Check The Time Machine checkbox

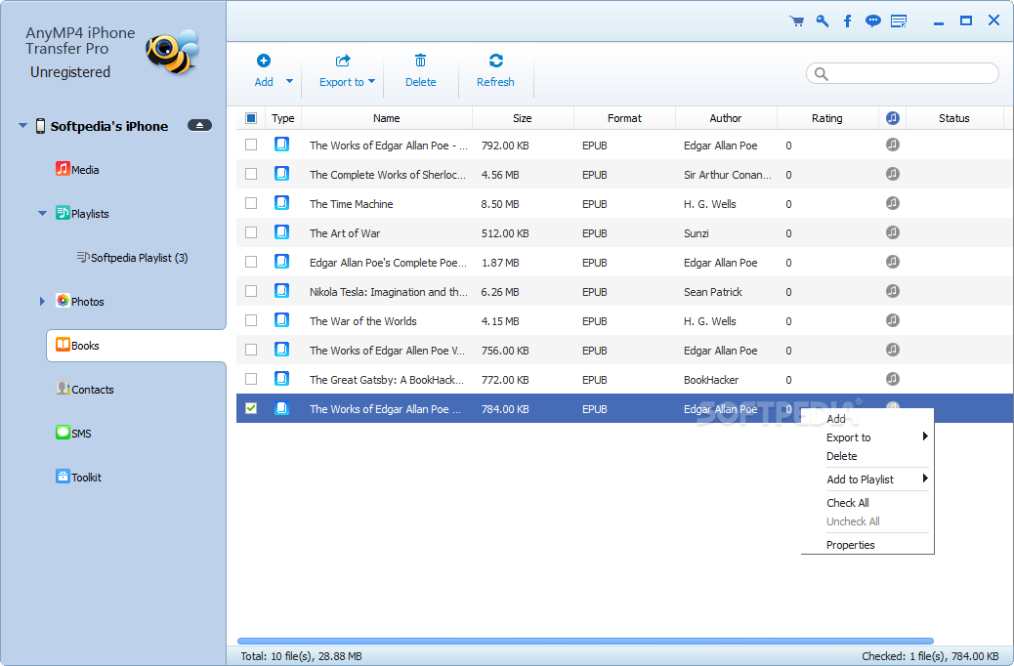click(x=251, y=203)
